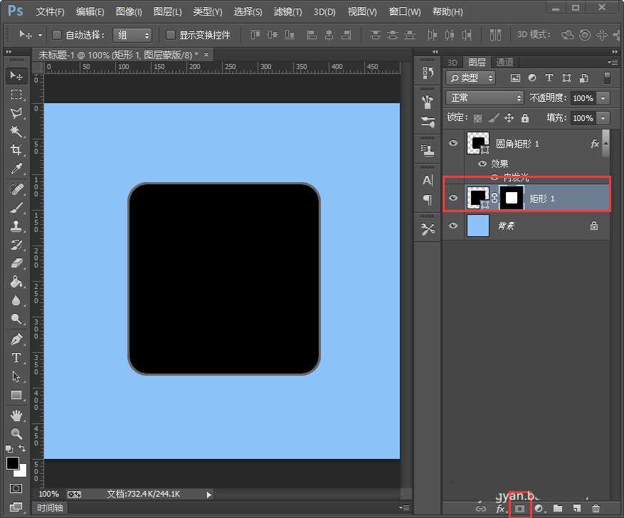Hide the 圆角矩形 1 layer
The image size is (624, 518).
point(453,143)
